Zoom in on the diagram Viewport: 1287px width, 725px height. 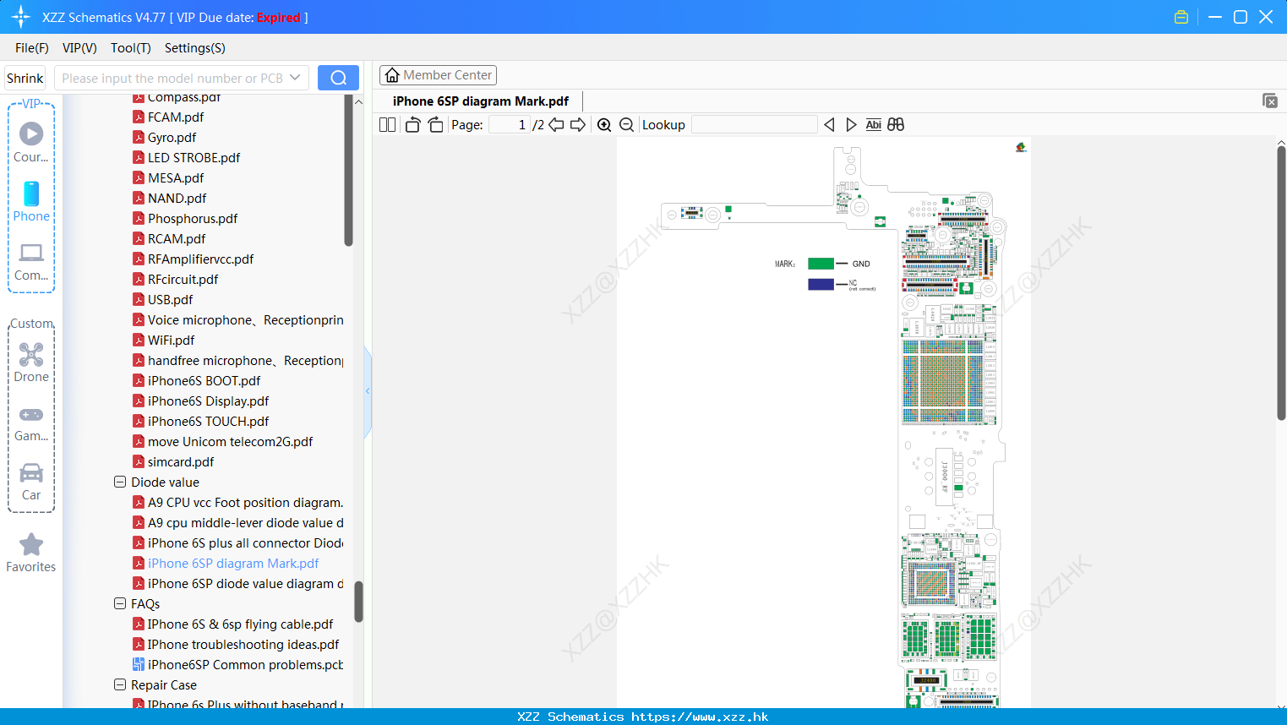604,125
